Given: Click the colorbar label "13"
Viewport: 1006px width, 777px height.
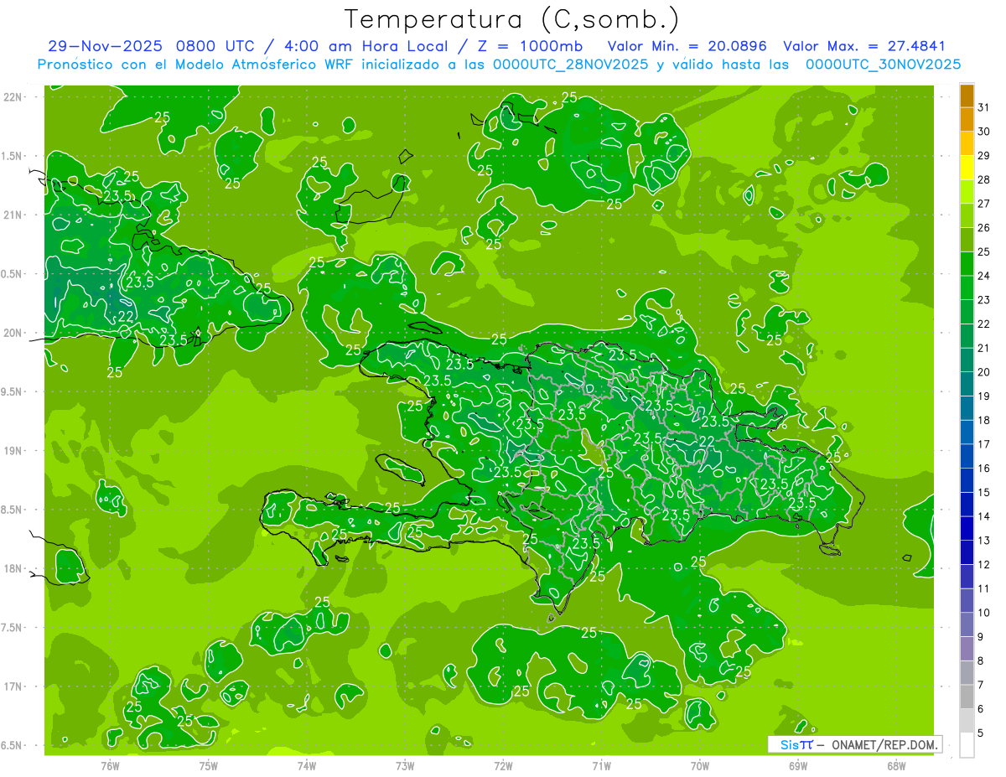Looking at the screenshot, I should point(984,541).
